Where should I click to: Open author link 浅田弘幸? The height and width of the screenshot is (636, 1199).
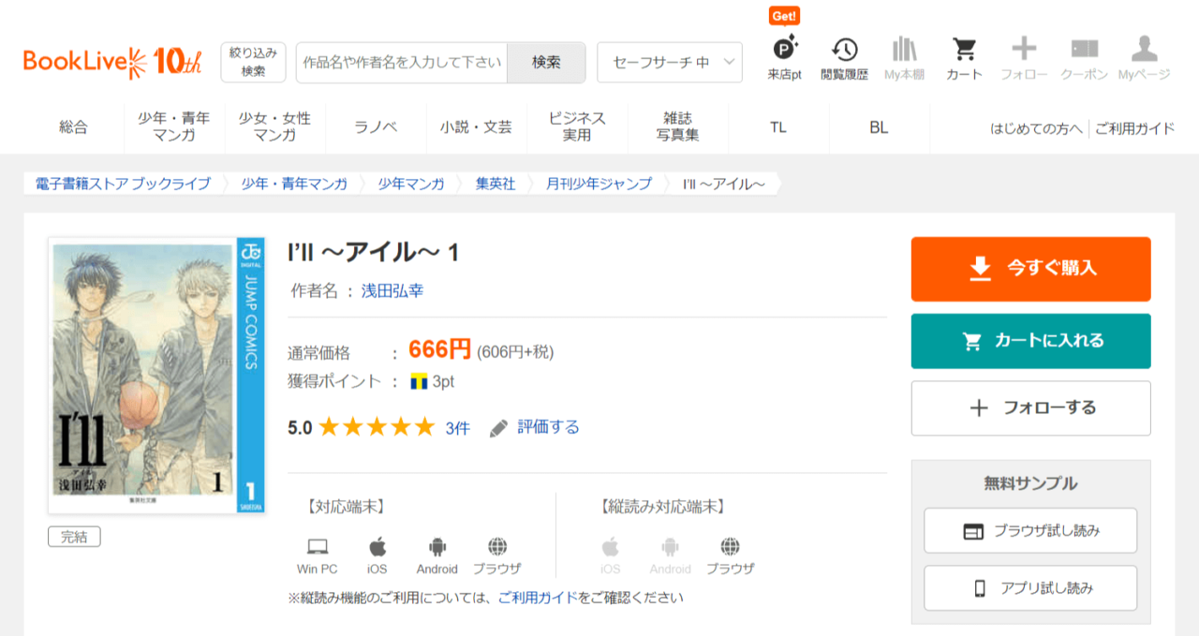click(392, 290)
